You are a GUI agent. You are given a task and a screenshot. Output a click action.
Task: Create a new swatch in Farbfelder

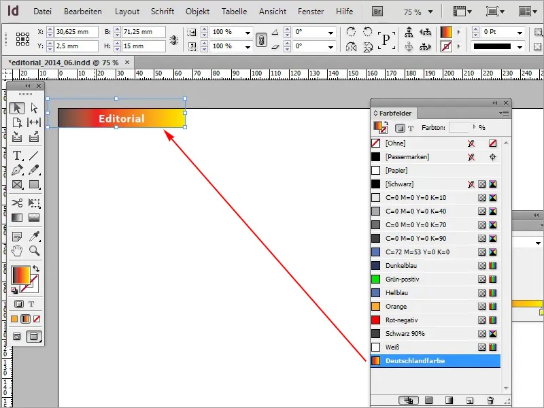click(x=469, y=401)
